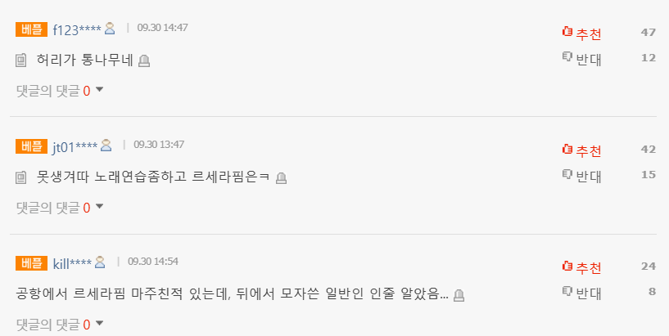Click 반대 on jt01**** comment
This screenshot has width=669, height=336.
[581, 176]
